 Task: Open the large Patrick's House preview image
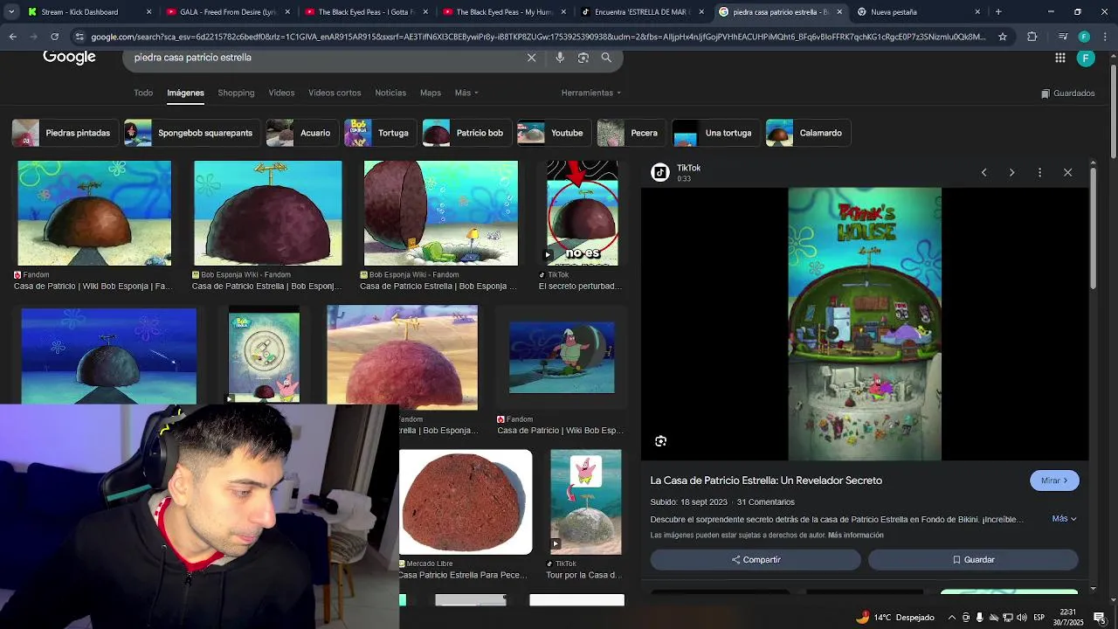click(865, 323)
